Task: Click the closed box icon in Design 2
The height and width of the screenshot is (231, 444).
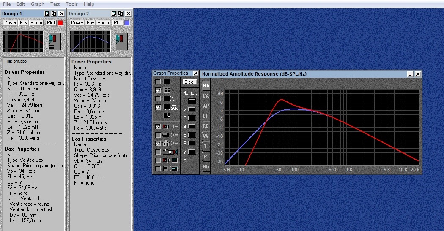Action: (x=121, y=41)
